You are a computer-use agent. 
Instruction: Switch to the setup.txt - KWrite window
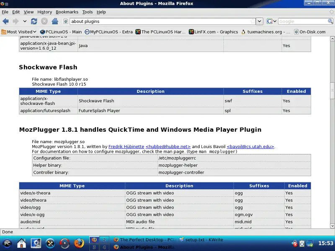tap(201, 240)
